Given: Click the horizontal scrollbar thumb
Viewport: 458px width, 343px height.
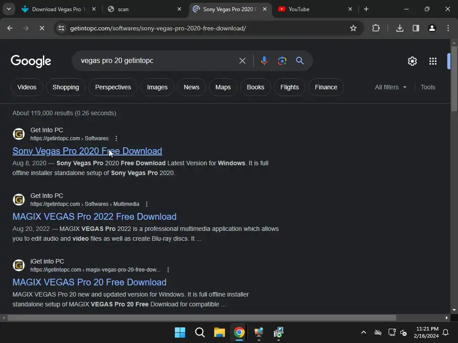Looking at the screenshot, I should [202, 318].
